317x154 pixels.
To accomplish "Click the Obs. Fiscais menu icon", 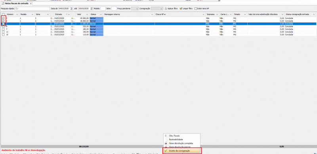I will tap(166, 136).
